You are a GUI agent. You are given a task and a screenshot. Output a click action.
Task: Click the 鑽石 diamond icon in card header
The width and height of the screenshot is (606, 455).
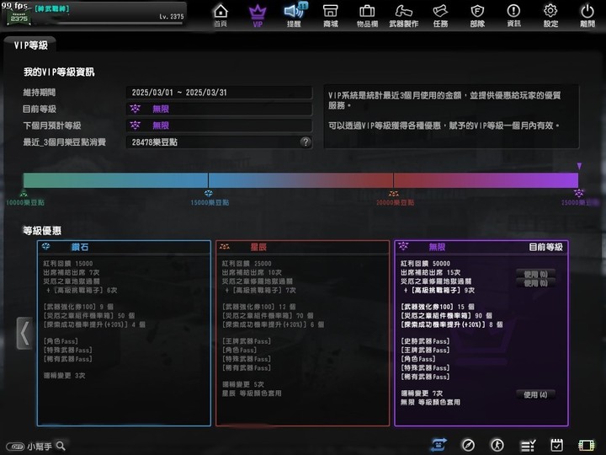[x=46, y=246]
